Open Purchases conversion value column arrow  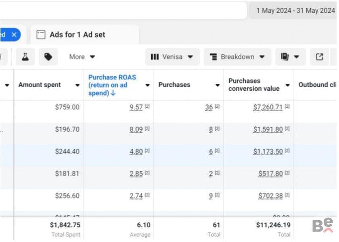(287, 85)
